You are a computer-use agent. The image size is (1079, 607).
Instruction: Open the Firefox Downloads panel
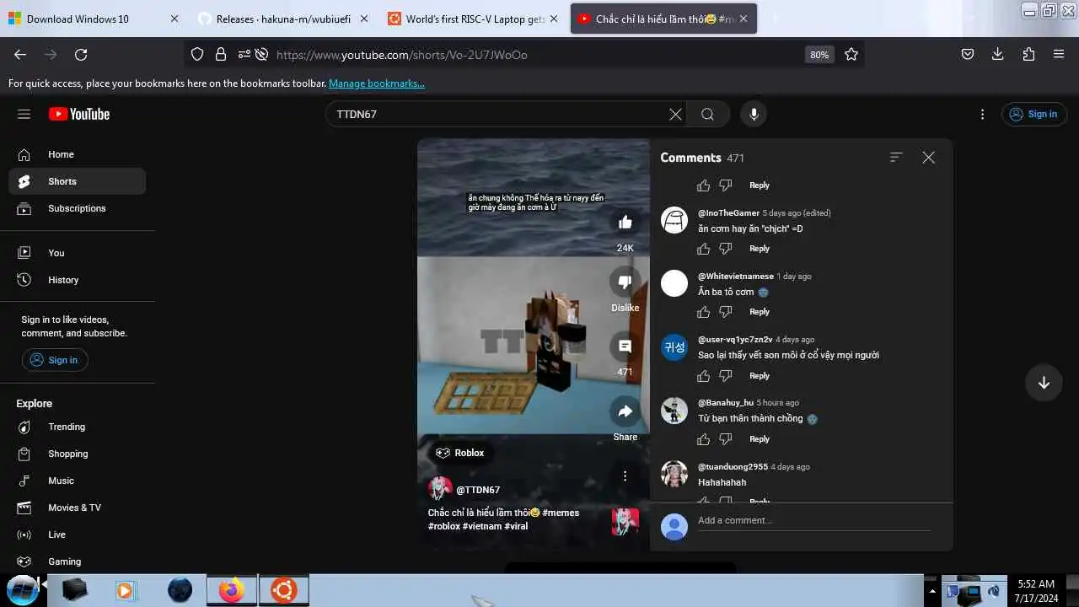coord(998,54)
